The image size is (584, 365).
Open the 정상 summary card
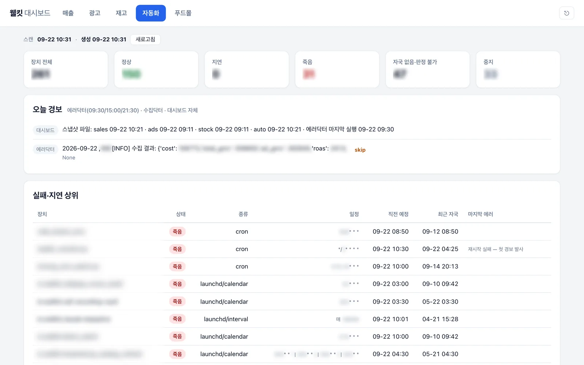[156, 69]
